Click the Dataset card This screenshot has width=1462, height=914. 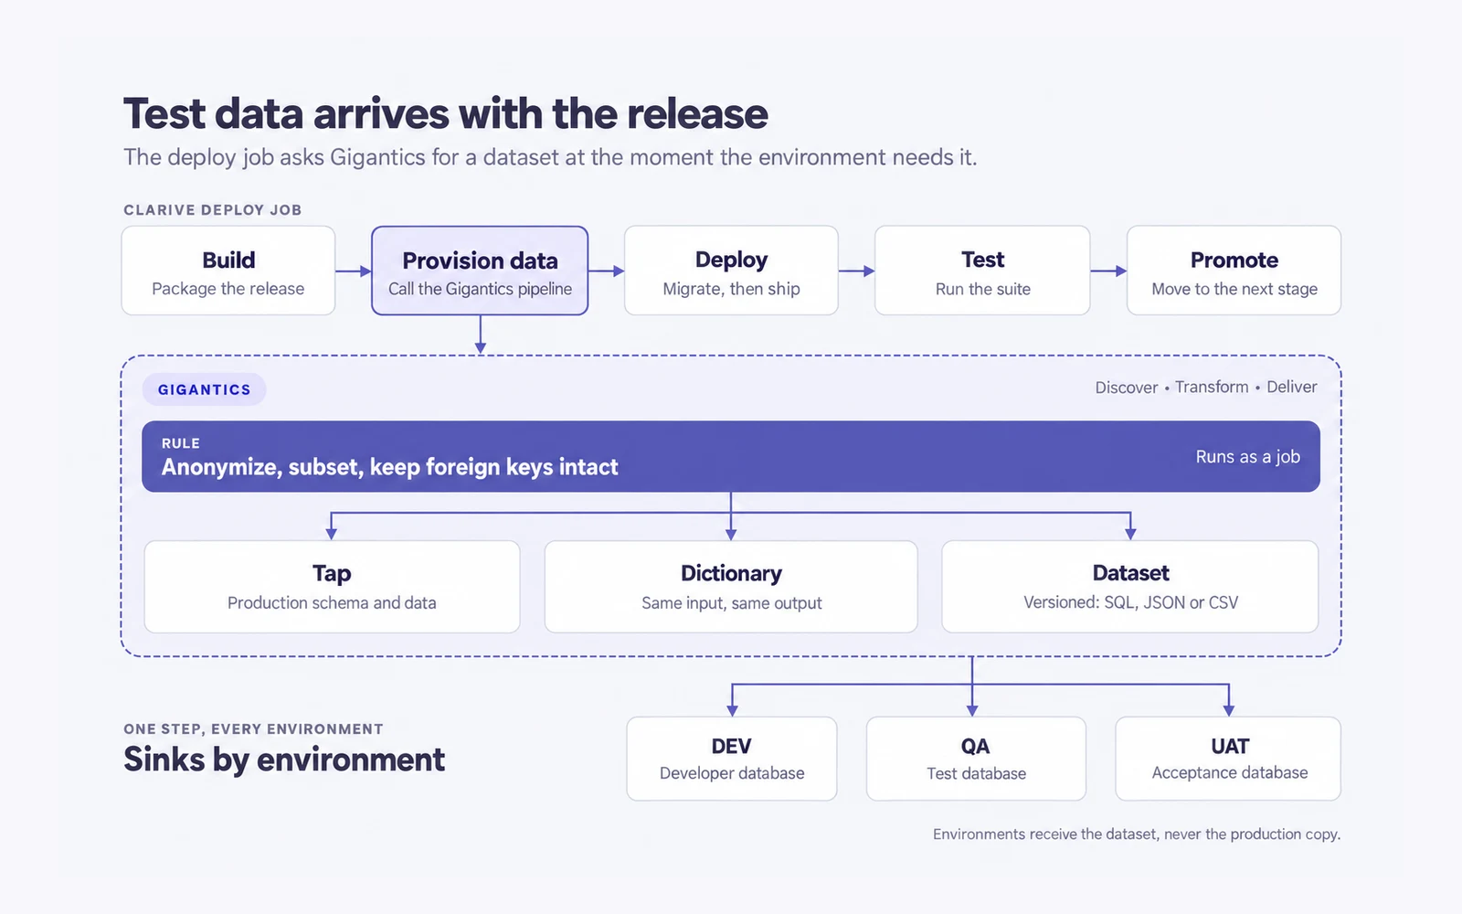tap(1130, 587)
